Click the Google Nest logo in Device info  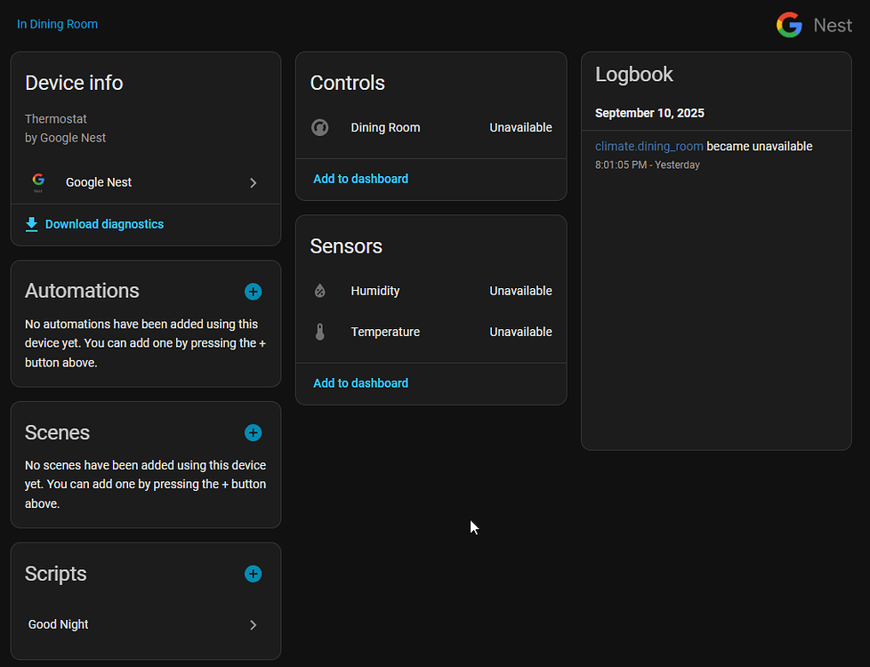coord(38,181)
